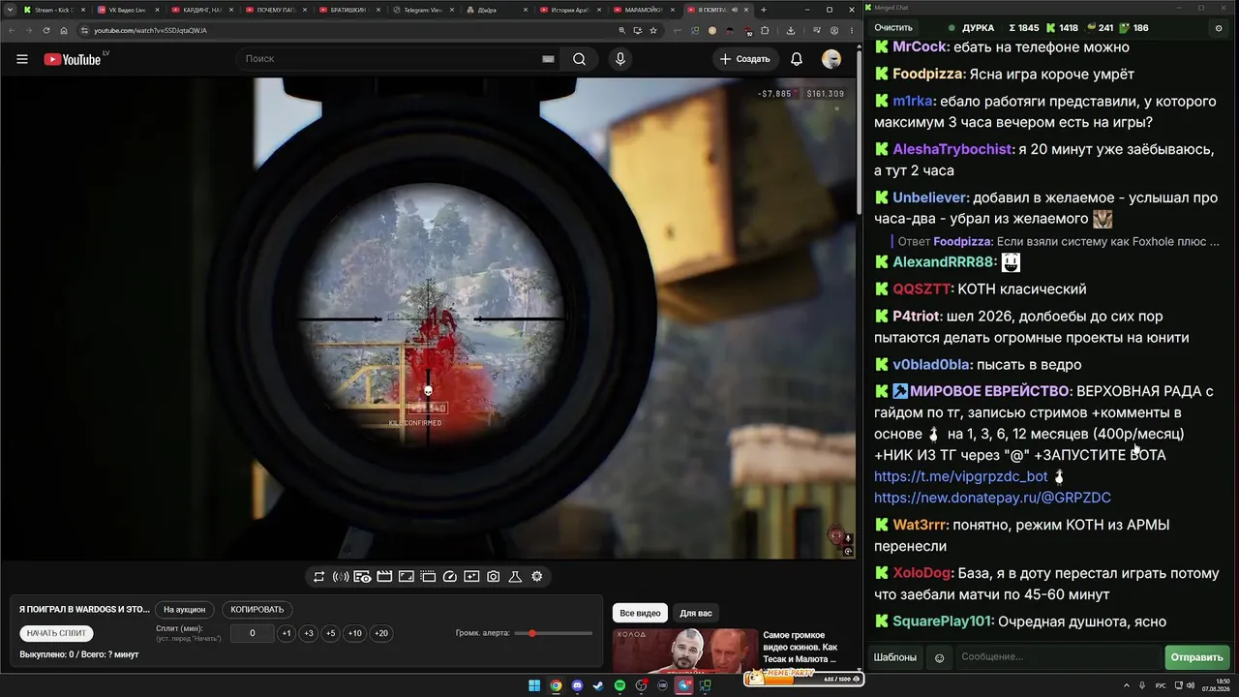Open Spotify from the taskbar
The height and width of the screenshot is (697, 1239).
point(619,686)
